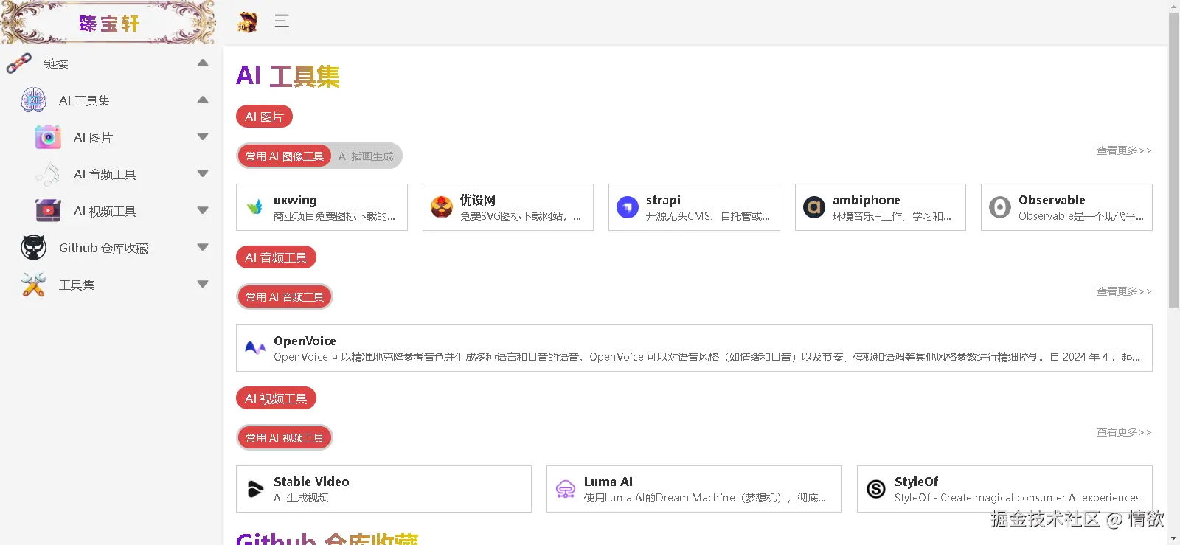Screen dimensions: 1180x545
Task: Switch to the AI 插画生成 tab
Action: [x=366, y=156]
